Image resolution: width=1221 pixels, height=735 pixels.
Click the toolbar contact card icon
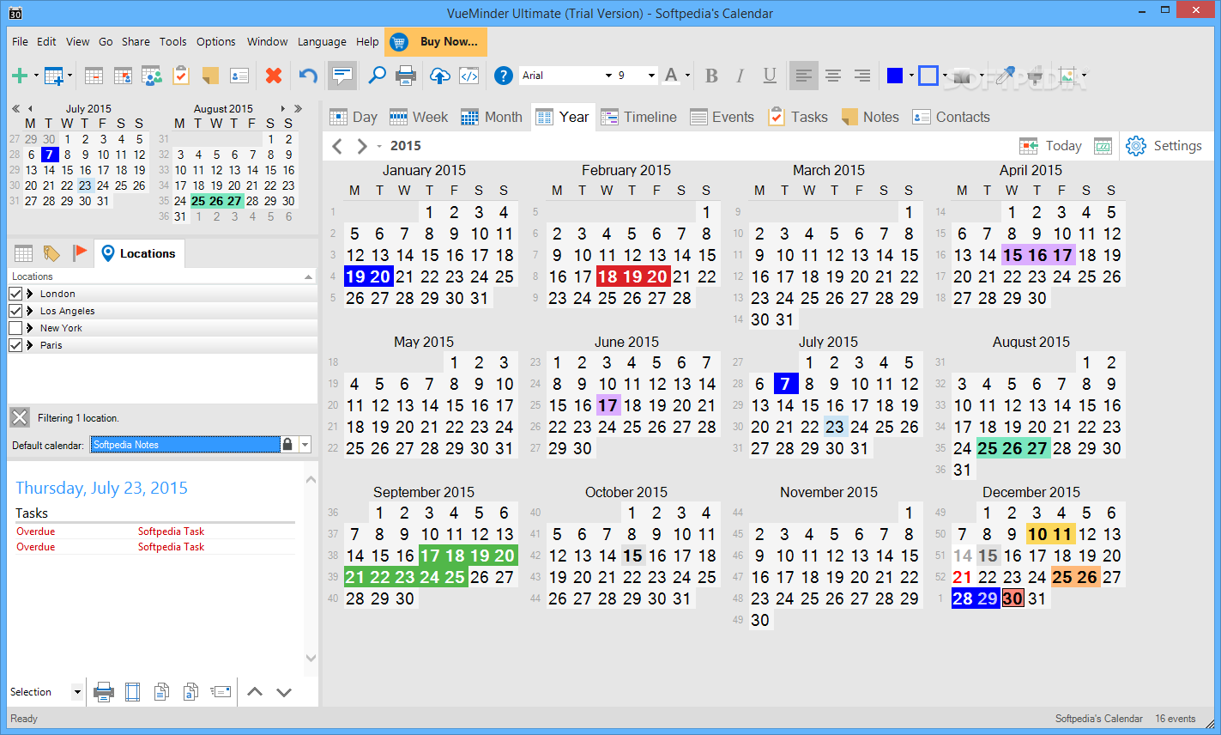point(239,76)
